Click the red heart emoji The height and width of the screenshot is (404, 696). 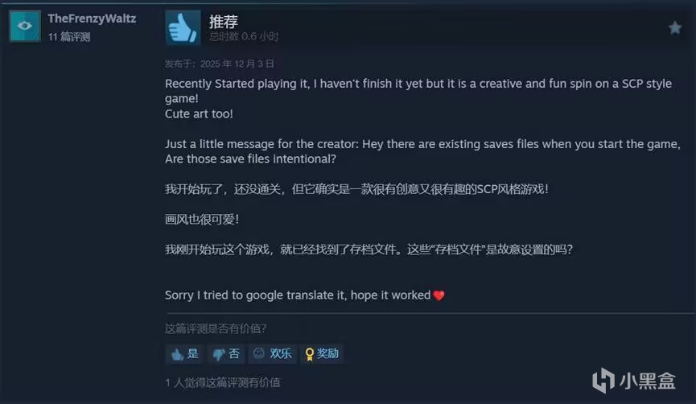pyautogui.click(x=439, y=295)
